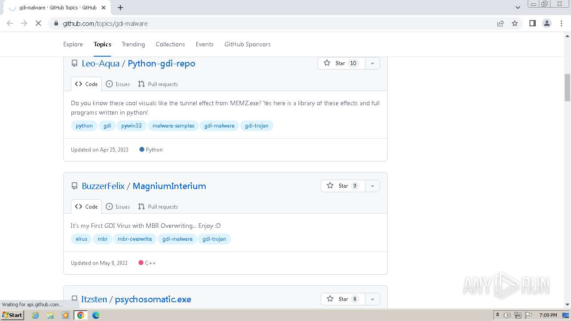571x321 pixels.
Task: Open Python-gdi-repo repository link
Action: click(x=161, y=63)
